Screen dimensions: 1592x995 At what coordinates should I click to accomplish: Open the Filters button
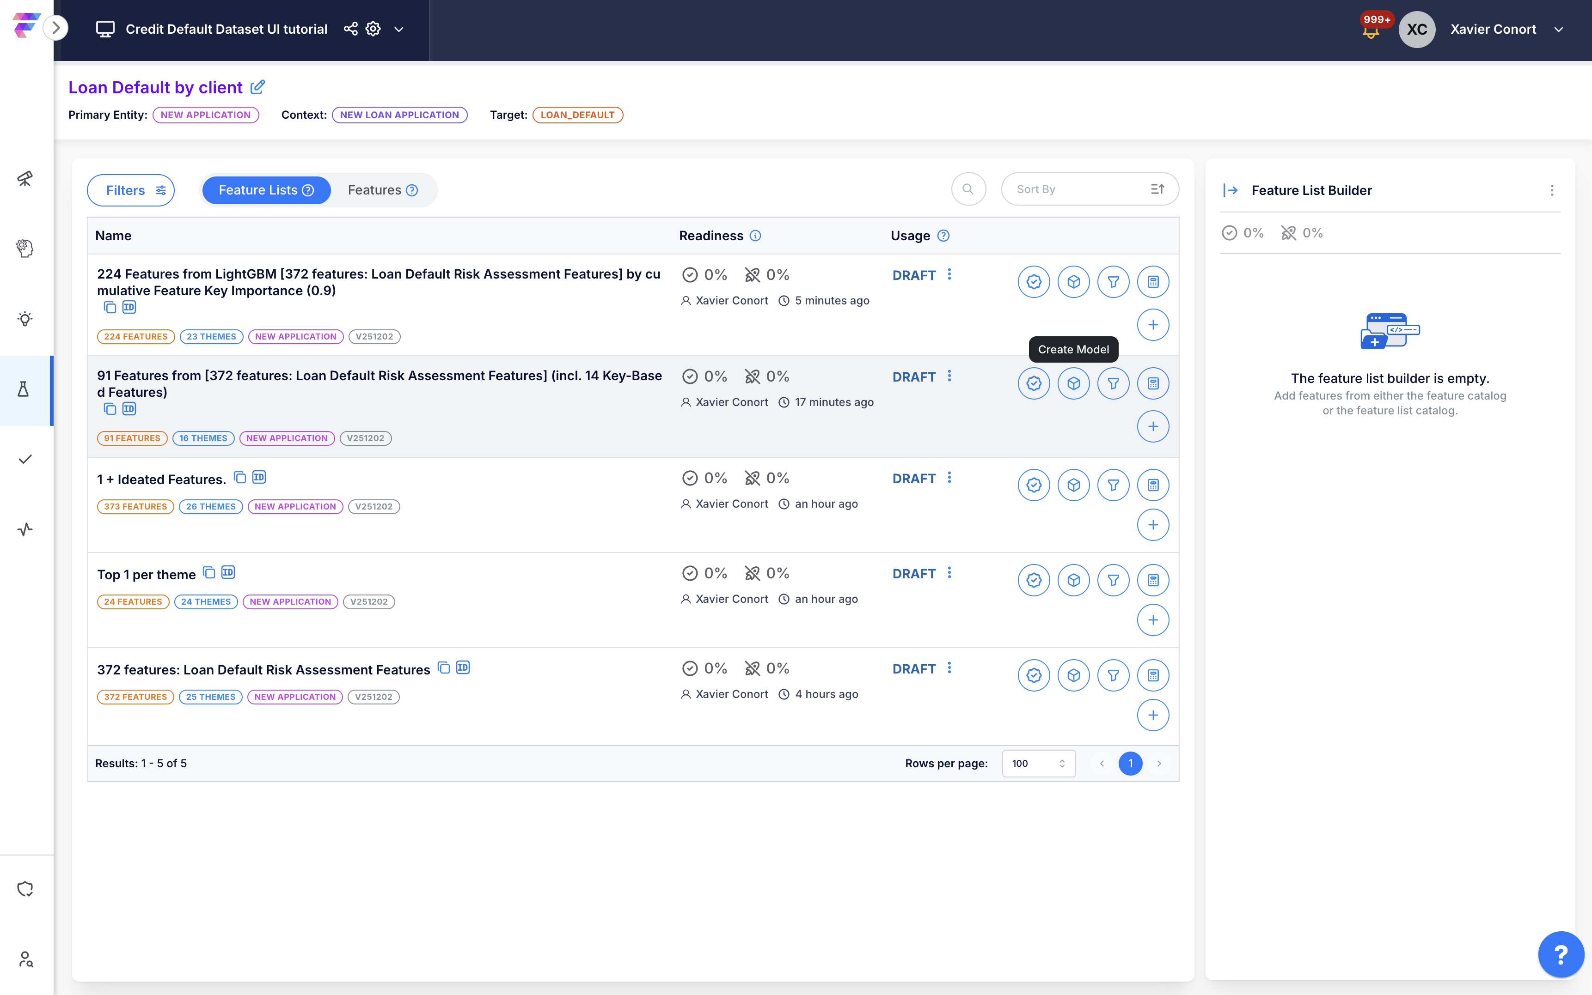click(131, 190)
